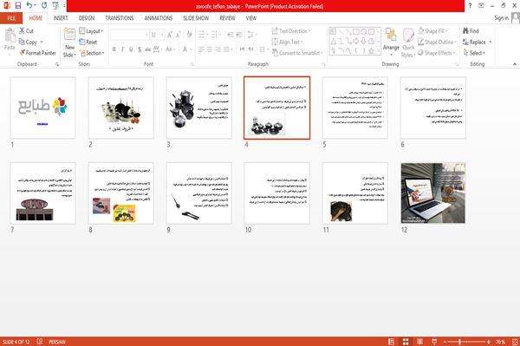Image resolution: width=520 pixels, height=346 pixels.
Task: Select slide 9 thumbnail with utensils
Action: point(199,193)
